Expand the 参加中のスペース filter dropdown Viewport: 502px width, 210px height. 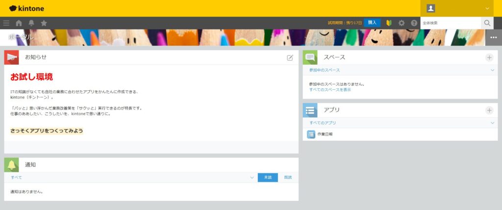point(492,71)
